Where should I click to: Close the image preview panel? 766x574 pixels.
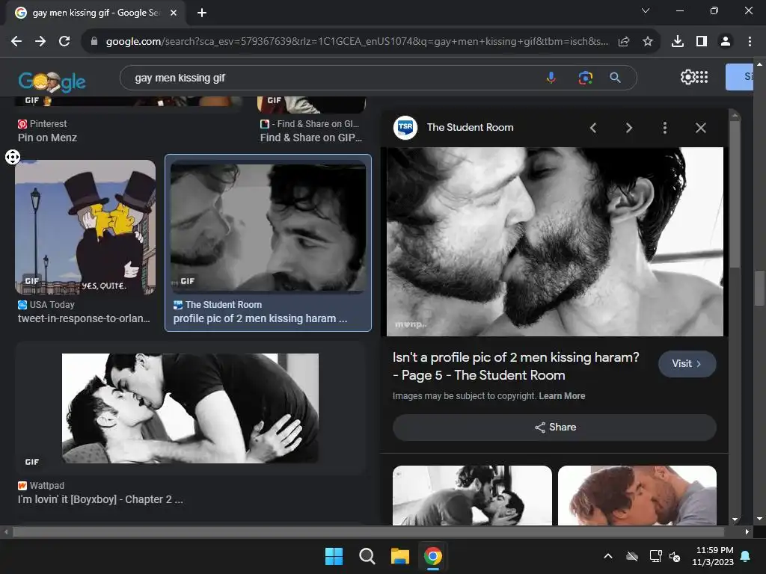pos(700,128)
